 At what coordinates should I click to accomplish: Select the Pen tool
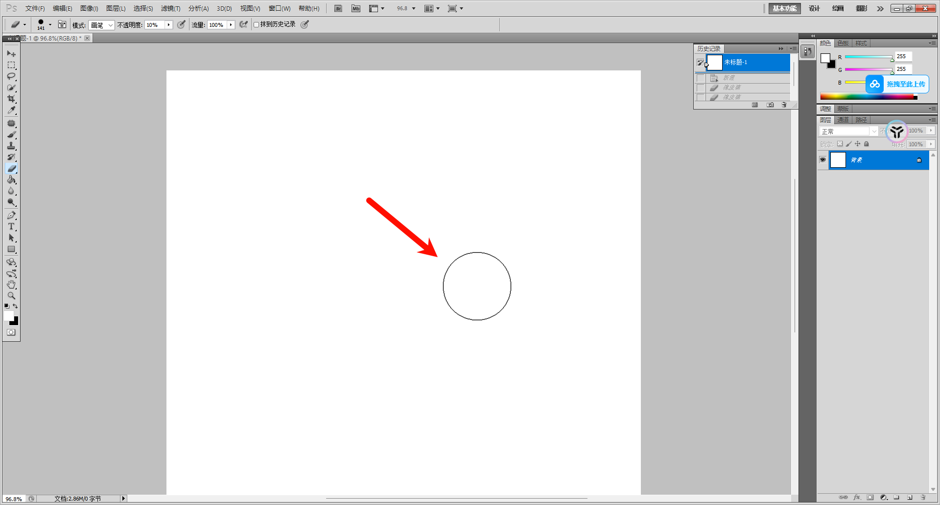pos(11,215)
